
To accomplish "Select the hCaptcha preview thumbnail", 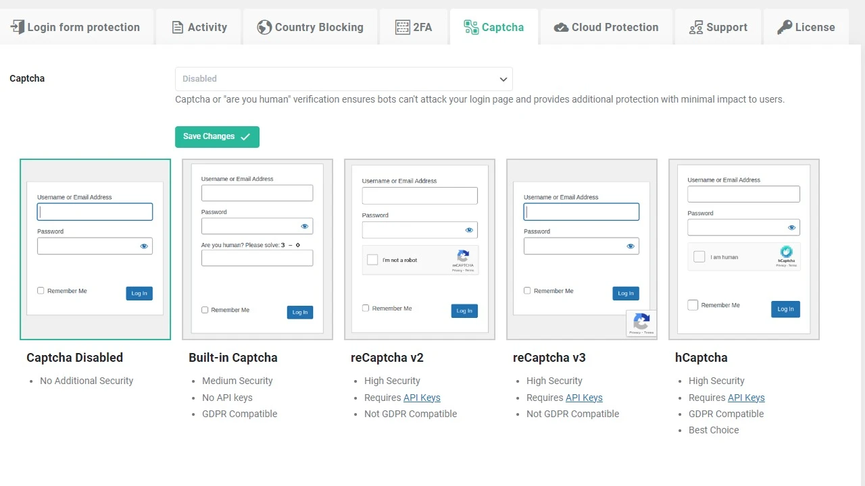I will point(744,249).
